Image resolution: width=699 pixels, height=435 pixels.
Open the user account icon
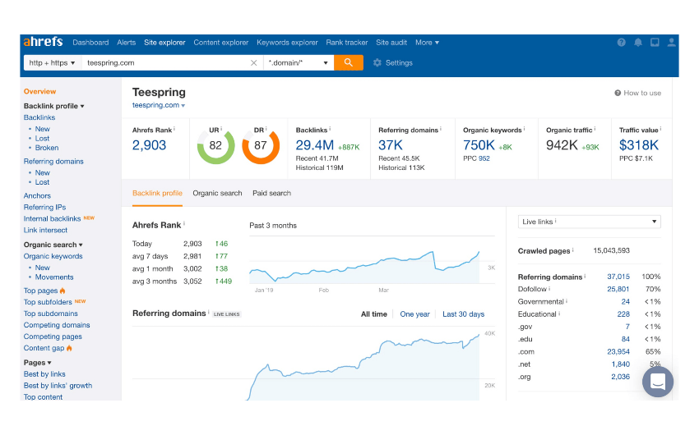click(x=671, y=42)
